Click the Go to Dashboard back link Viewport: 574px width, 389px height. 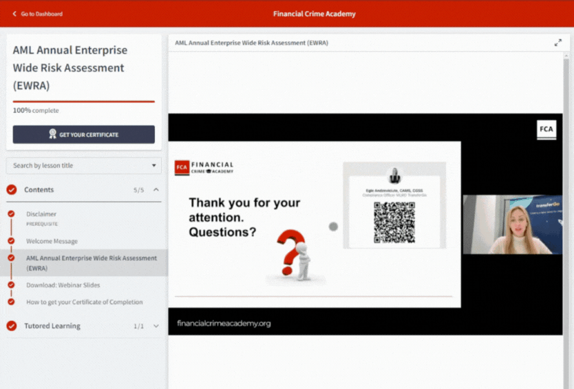38,14
